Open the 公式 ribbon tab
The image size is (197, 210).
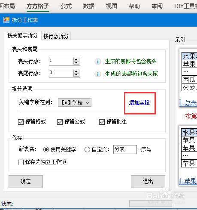tap(66, 6)
